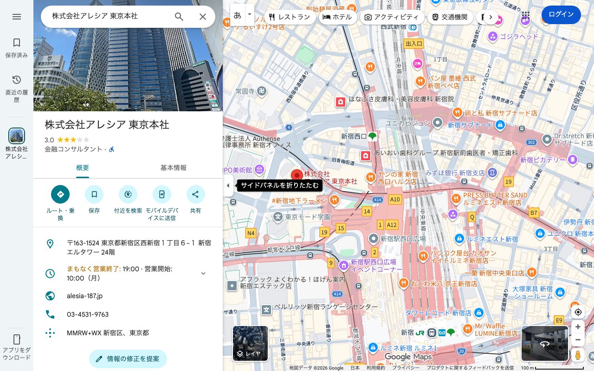Screen dimensions: 594x371
Task: Click the 付近を検索 nearby search icon
Action: click(128, 194)
